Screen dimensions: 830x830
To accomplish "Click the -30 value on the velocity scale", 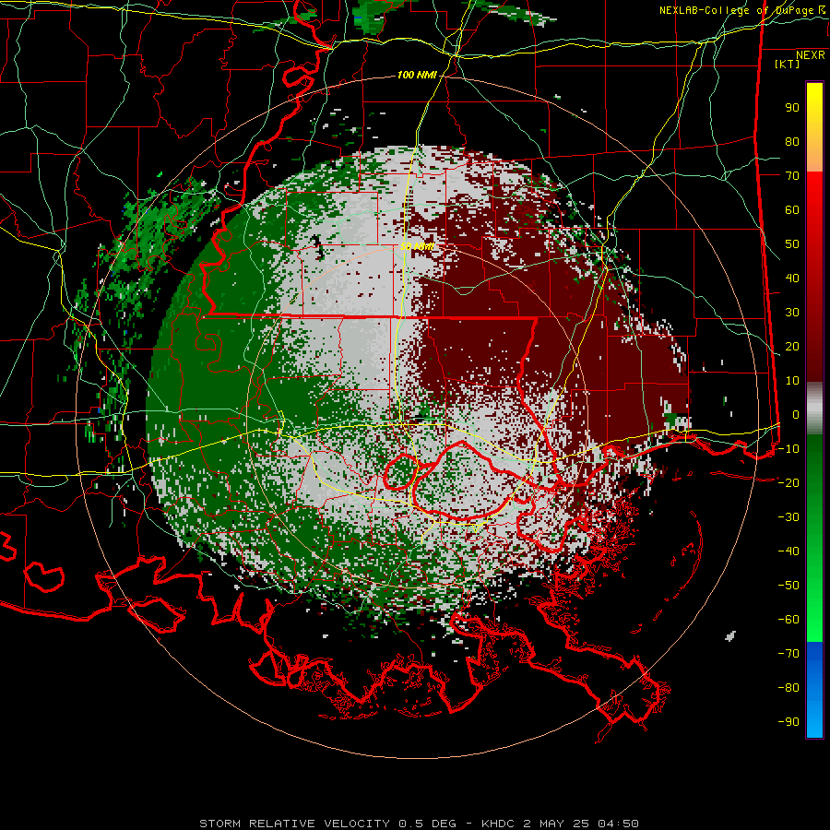I will pyautogui.click(x=788, y=516).
